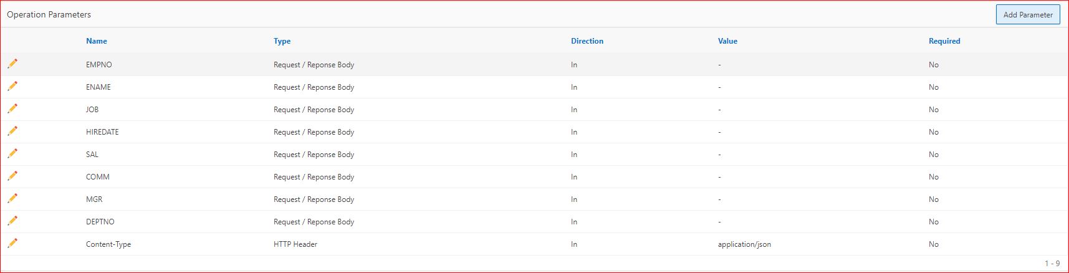Click the edit pencil for EMPNO
This screenshot has height=273, width=1069.
pos(12,64)
